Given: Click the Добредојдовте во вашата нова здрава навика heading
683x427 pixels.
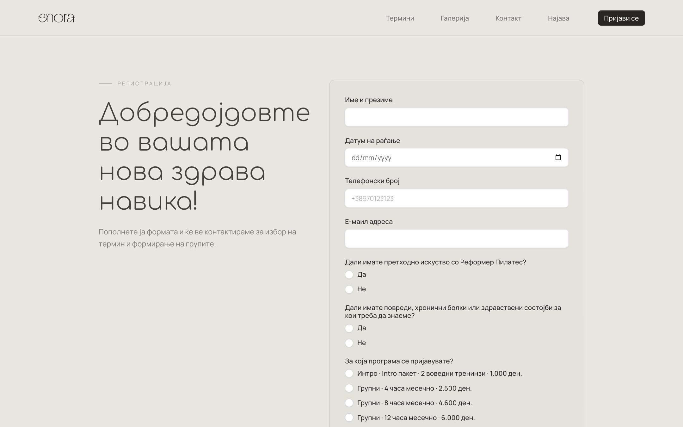Looking at the screenshot, I should 205,157.
